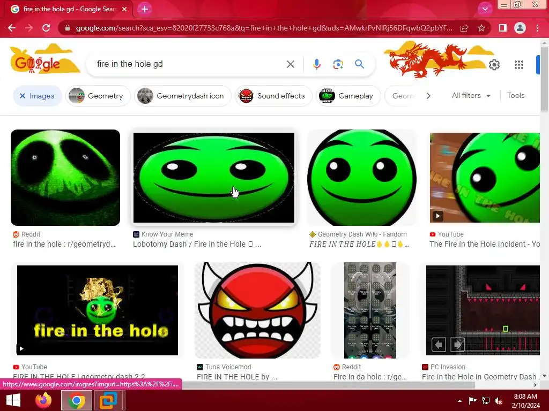The image size is (549, 411).
Task: Open network settings from tray
Action: (x=486, y=401)
